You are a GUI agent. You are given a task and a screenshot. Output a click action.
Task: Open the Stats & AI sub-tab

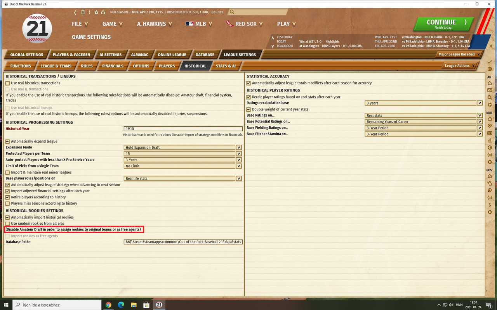226,66
